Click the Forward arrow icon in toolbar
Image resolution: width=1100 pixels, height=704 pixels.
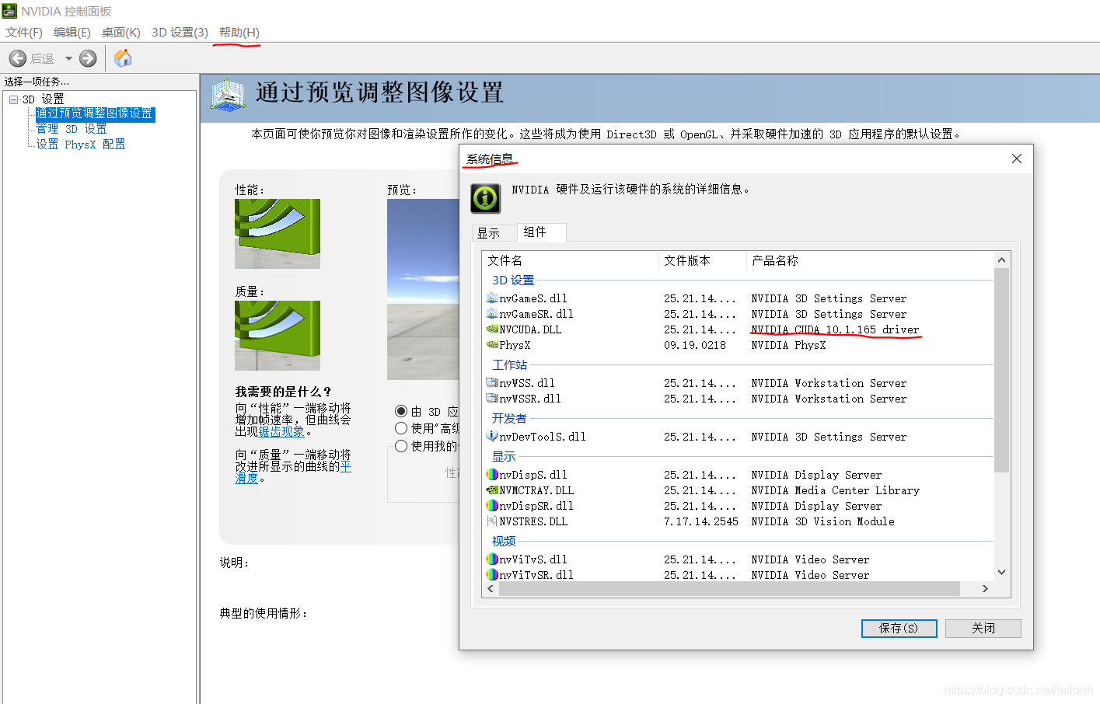click(89, 58)
